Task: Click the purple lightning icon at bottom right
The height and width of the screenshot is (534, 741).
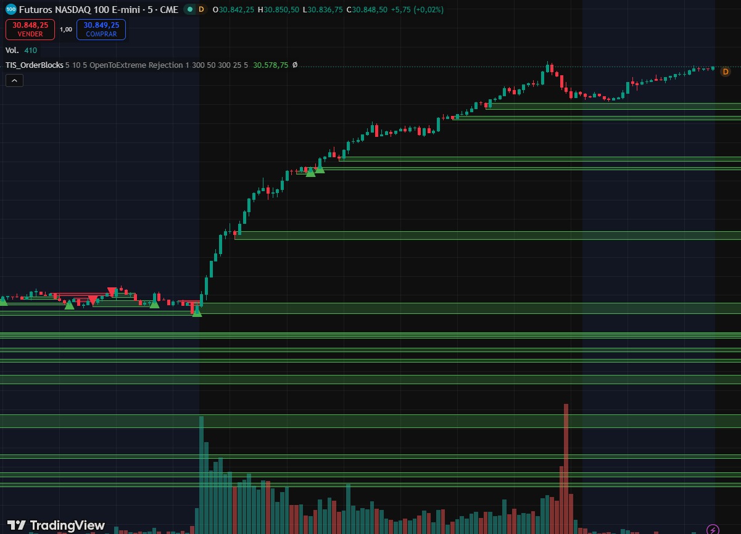Action: (x=713, y=529)
